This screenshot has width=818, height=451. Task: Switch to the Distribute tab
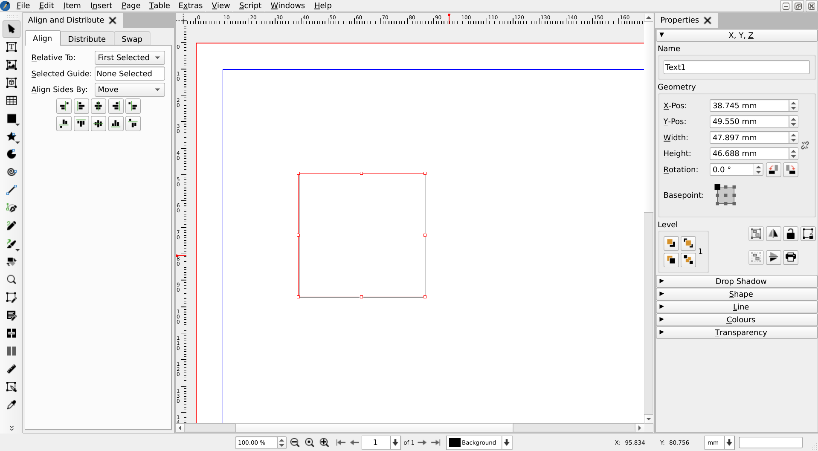point(87,39)
